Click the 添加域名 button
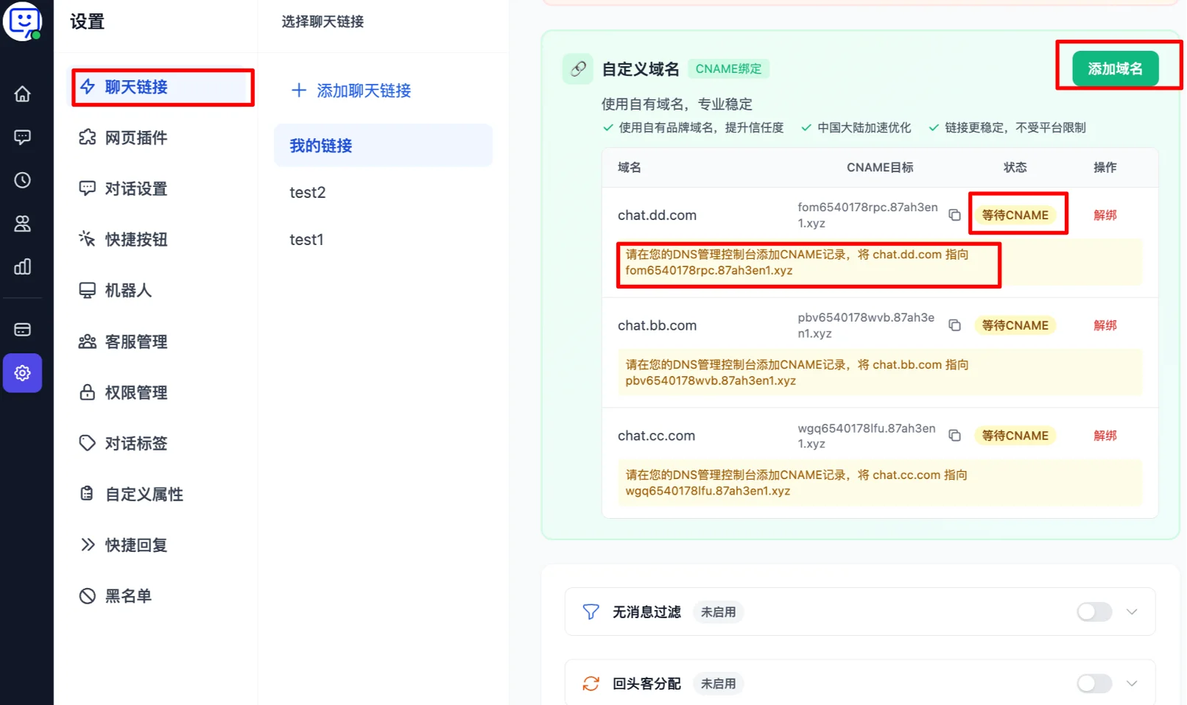The height and width of the screenshot is (705, 1187). click(x=1114, y=68)
